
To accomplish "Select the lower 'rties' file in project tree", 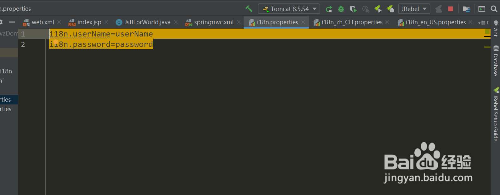I will (x=9, y=109).
